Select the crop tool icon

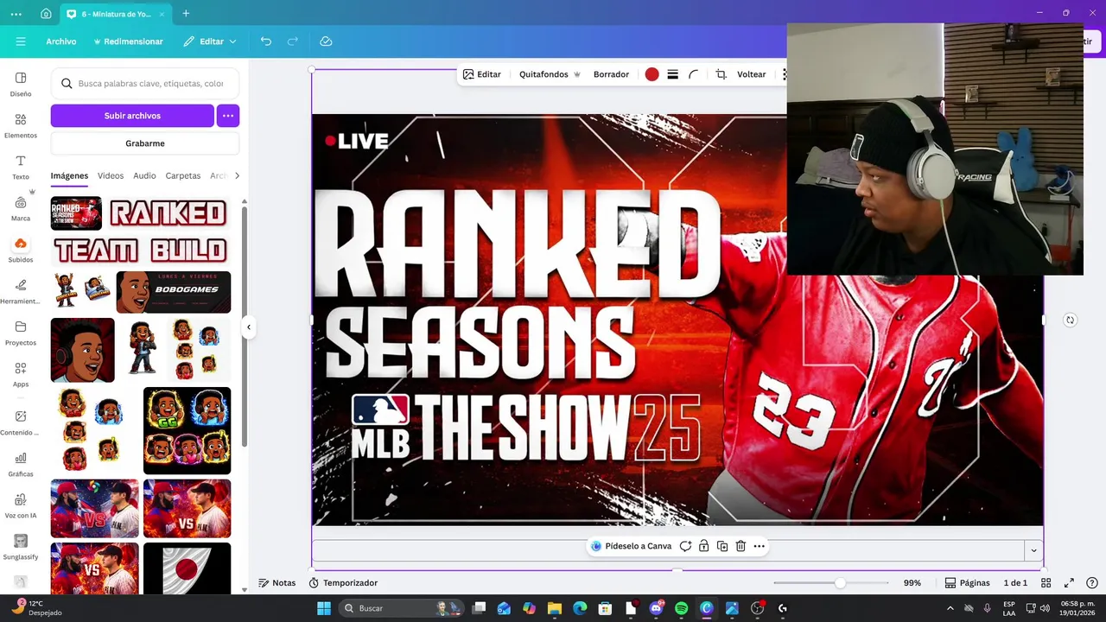click(721, 74)
